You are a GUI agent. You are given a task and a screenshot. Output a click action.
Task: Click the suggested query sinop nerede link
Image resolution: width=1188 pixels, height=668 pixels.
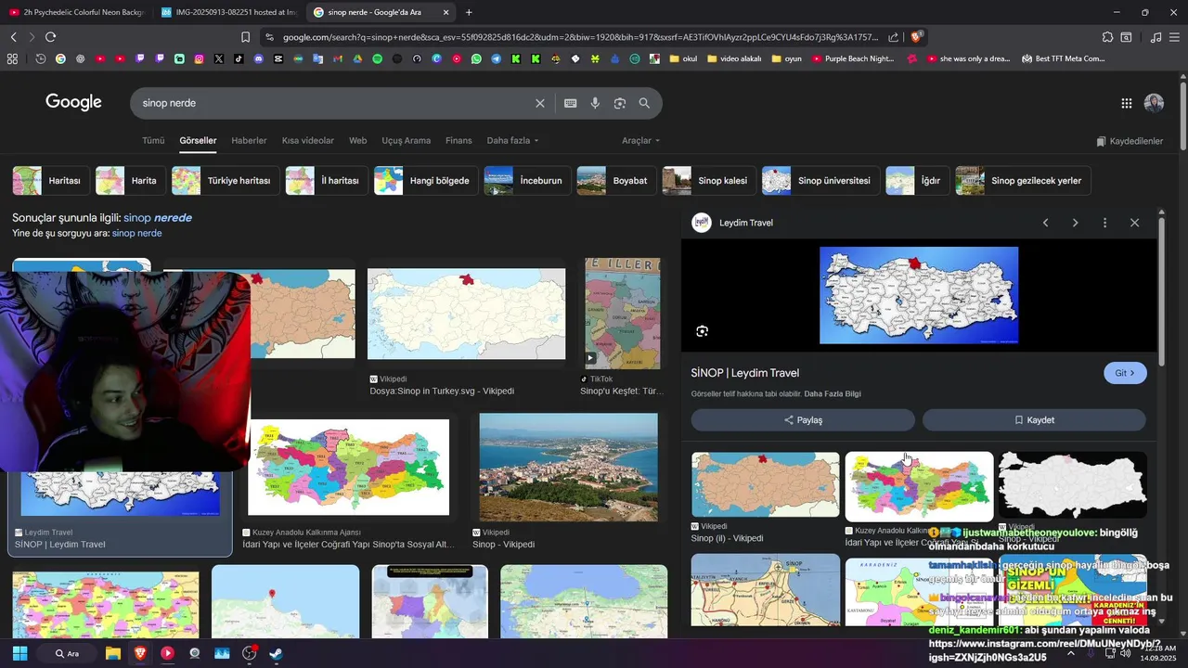(158, 217)
